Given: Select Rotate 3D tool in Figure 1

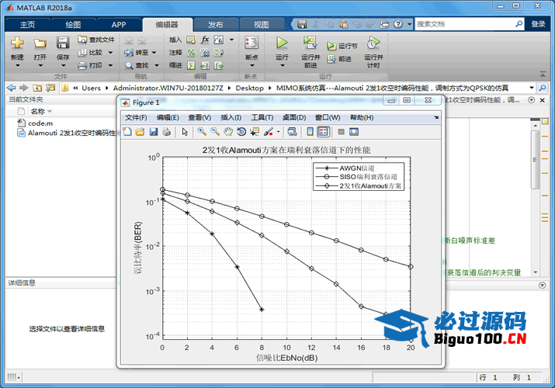Looking at the screenshot, I should (x=241, y=132).
